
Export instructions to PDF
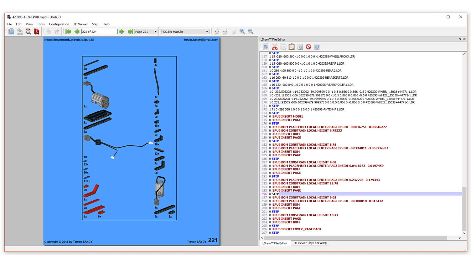[x=36, y=31]
